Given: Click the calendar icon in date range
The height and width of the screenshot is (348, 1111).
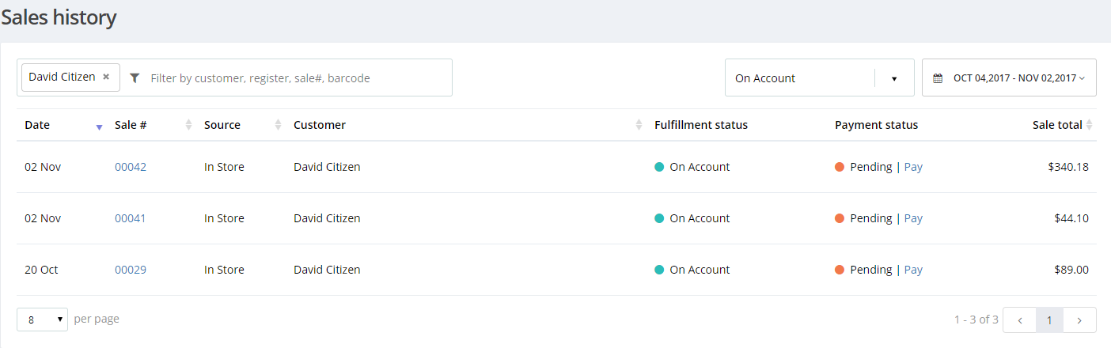Looking at the screenshot, I should 938,78.
